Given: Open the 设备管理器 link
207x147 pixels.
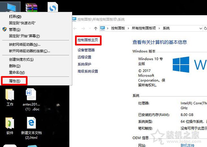Looking at the screenshot, I should pos(86,50).
